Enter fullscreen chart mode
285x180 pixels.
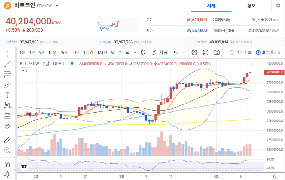(206, 53)
